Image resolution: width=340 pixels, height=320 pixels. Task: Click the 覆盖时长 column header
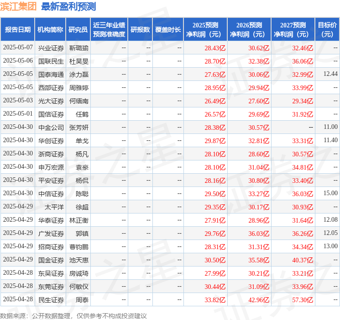(167, 30)
